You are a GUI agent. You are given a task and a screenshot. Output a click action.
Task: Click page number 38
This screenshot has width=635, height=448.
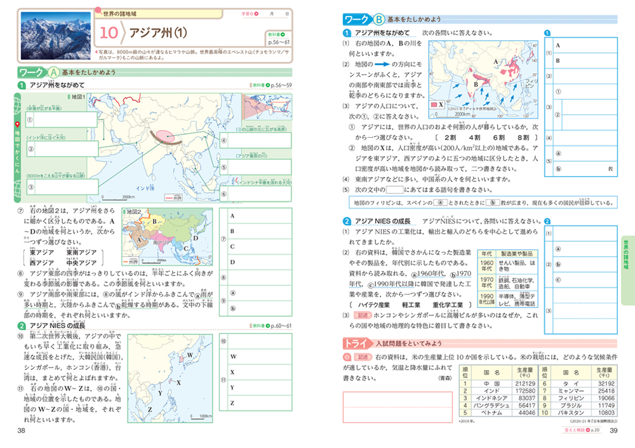(x=22, y=430)
